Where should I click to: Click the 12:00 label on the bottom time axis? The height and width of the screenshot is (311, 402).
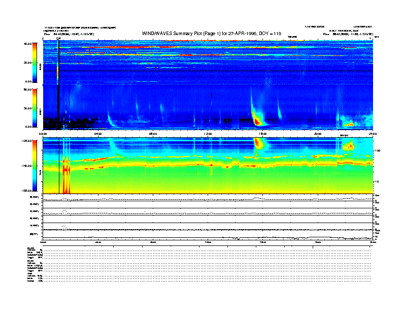click(x=208, y=242)
